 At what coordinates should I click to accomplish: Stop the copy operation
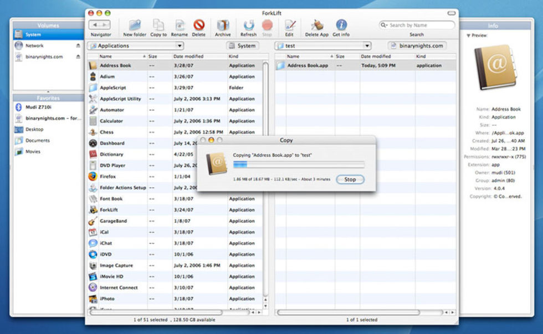(350, 179)
